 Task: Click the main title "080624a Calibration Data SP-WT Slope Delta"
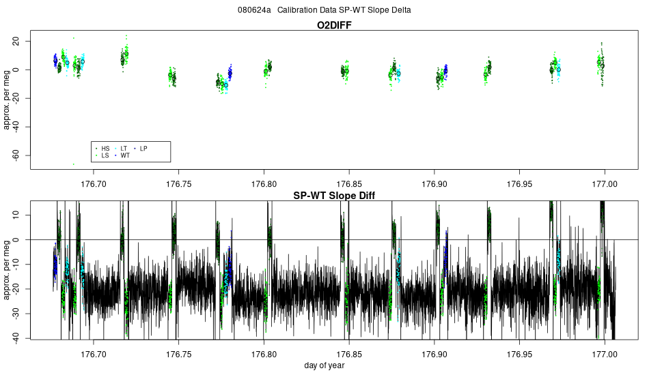[324, 10]
